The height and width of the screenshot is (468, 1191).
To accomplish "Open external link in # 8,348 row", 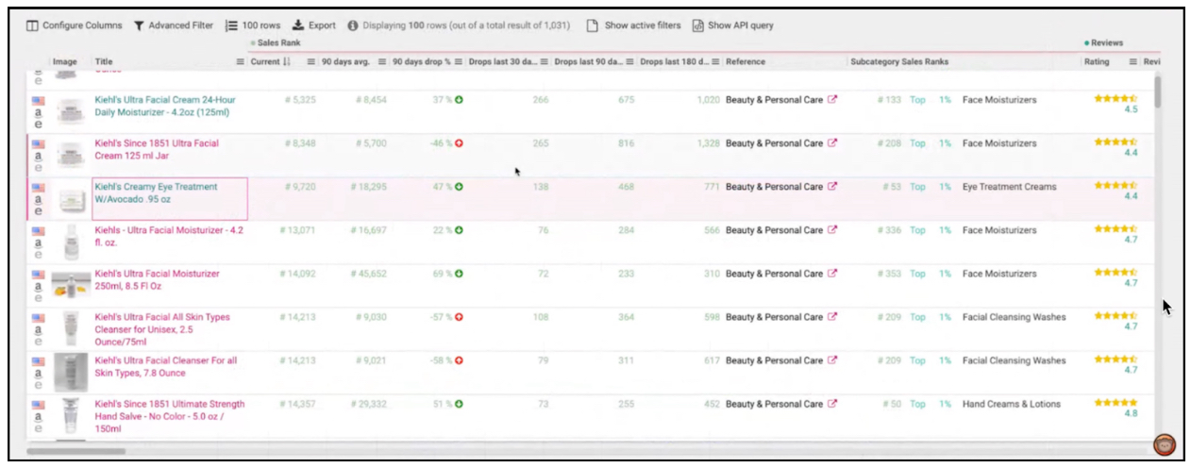I will [832, 142].
